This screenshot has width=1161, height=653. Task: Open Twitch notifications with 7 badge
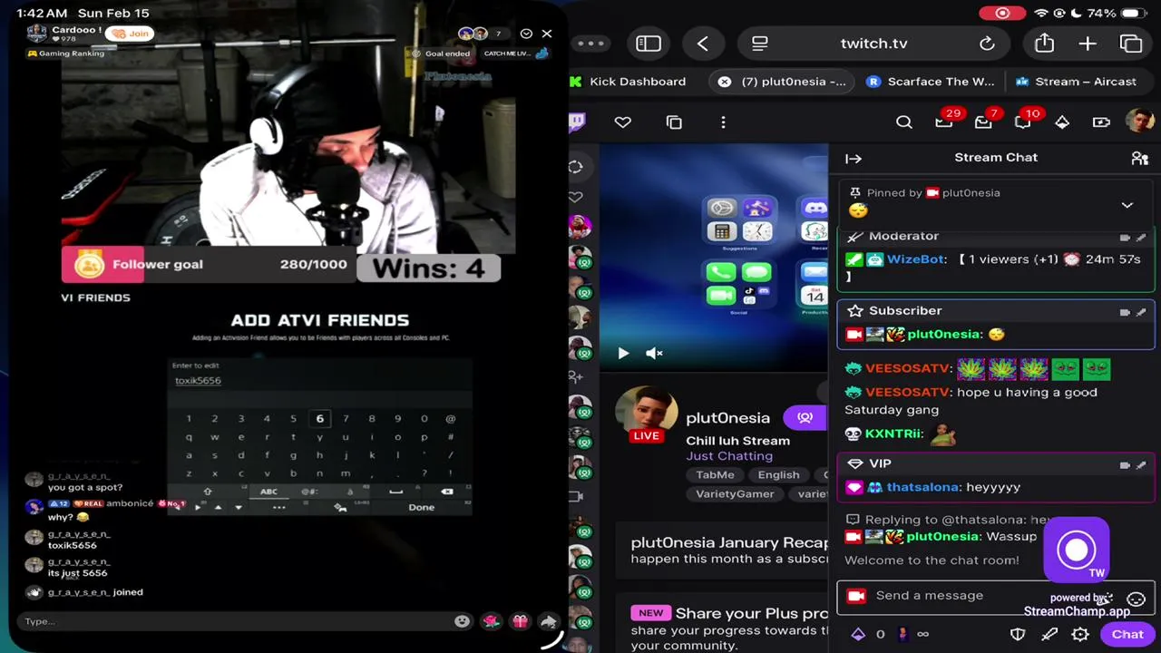point(984,122)
